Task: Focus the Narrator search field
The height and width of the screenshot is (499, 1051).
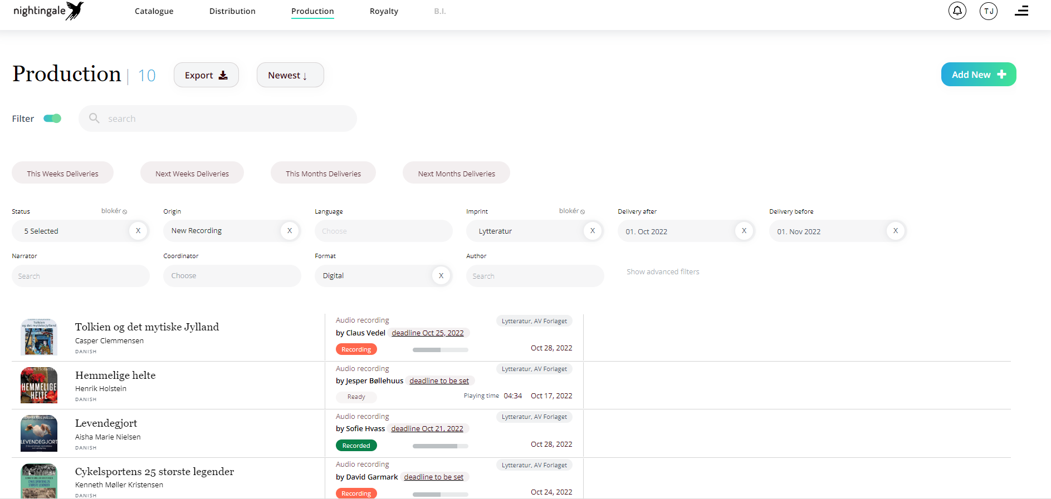Action: 81,276
